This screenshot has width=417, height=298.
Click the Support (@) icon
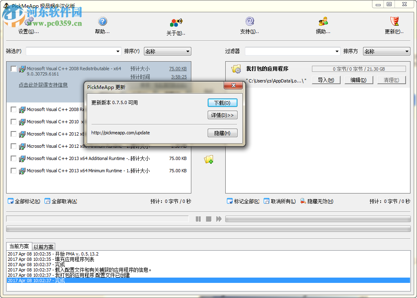coord(249,20)
